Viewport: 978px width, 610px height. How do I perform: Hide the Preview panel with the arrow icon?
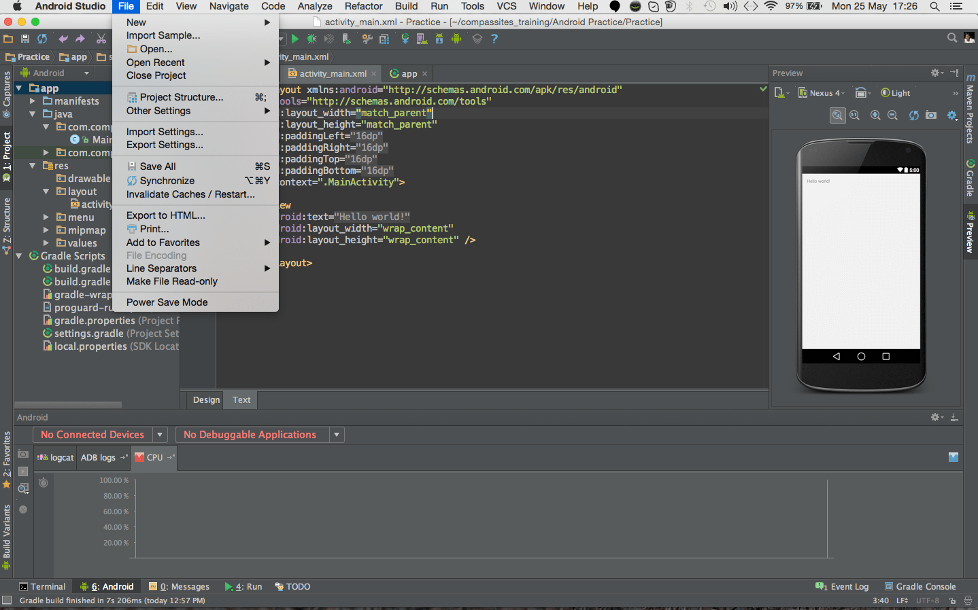[x=955, y=73]
